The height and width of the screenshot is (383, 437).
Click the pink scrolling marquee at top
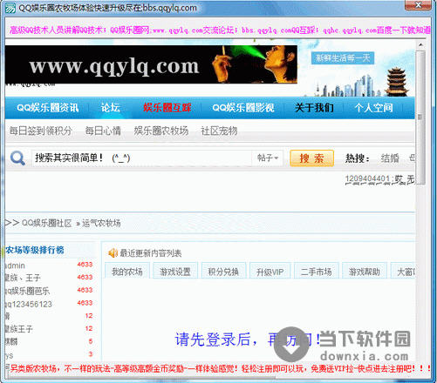click(x=220, y=30)
